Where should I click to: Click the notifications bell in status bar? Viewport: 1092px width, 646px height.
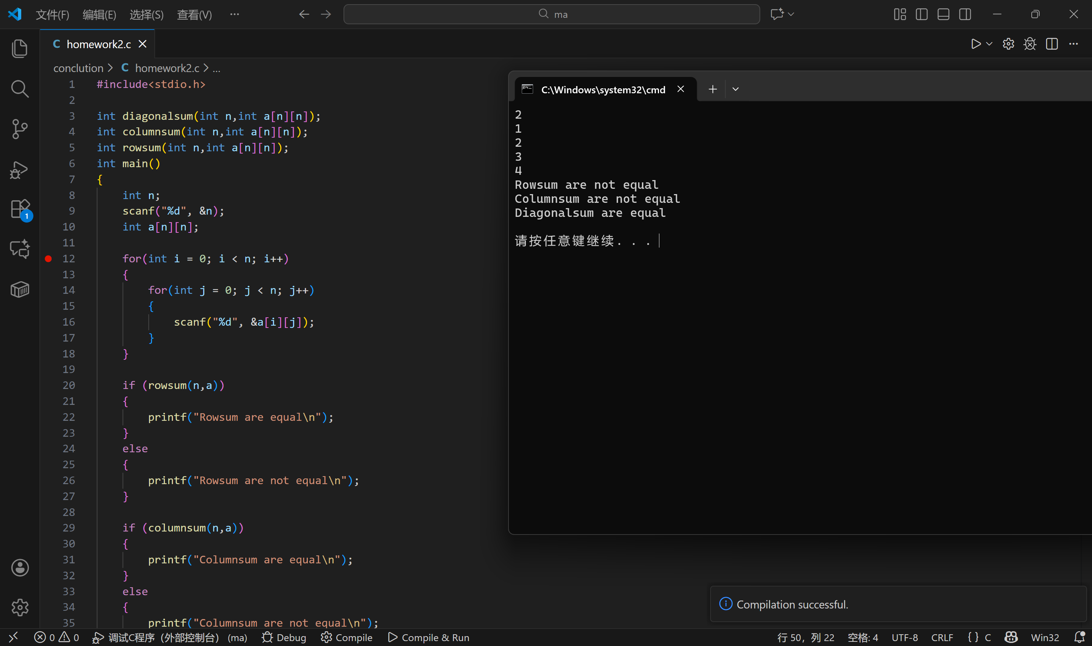1079,637
